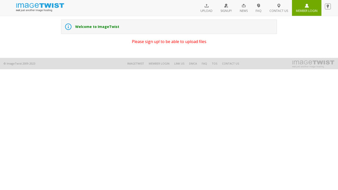Click the Member Login user icon
338x190 pixels.
[307, 6]
